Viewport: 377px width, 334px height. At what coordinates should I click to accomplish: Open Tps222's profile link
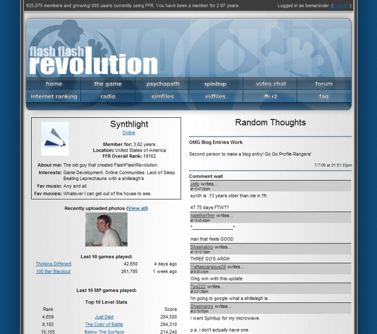pyautogui.click(x=198, y=286)
